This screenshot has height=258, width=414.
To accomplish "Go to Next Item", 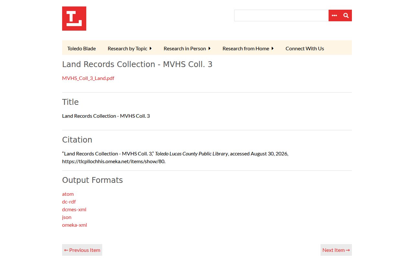I will [x=336, y=250].
